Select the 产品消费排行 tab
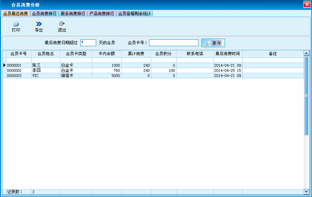This screenshot has width=312, height=197. coord(102,14)
